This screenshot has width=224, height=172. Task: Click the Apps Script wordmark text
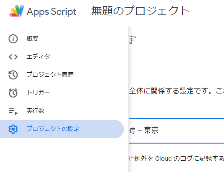tap(51, 12)
